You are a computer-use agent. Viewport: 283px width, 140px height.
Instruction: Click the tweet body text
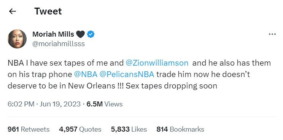click(x=139, y=74)
